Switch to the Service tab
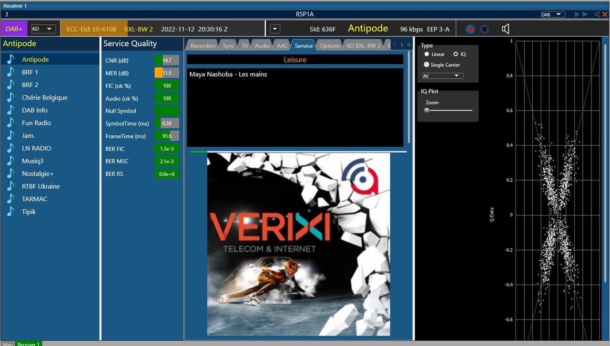The image size is (610, 346). [304, 45]
